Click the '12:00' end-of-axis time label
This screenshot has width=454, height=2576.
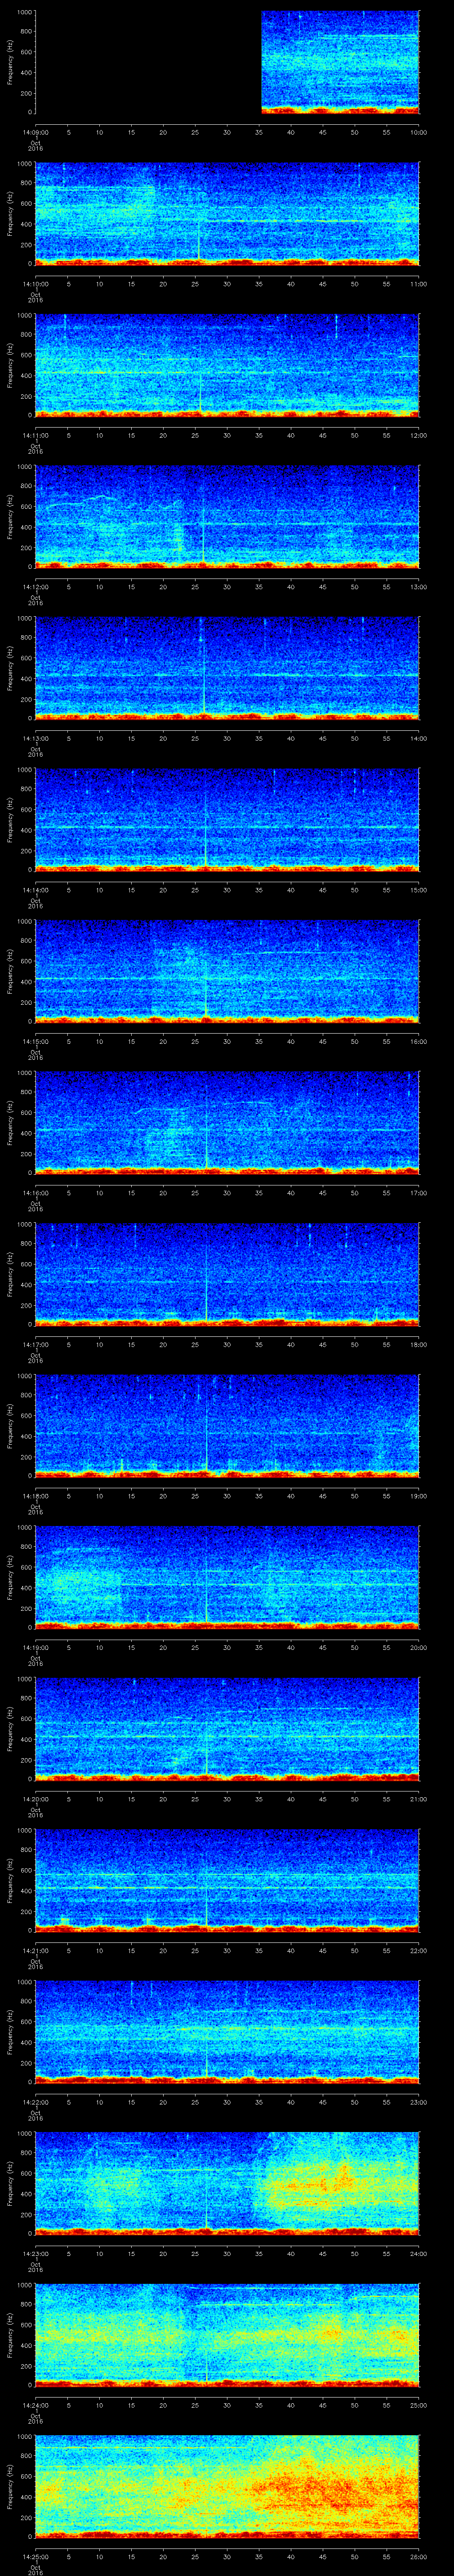pos(419,435)
